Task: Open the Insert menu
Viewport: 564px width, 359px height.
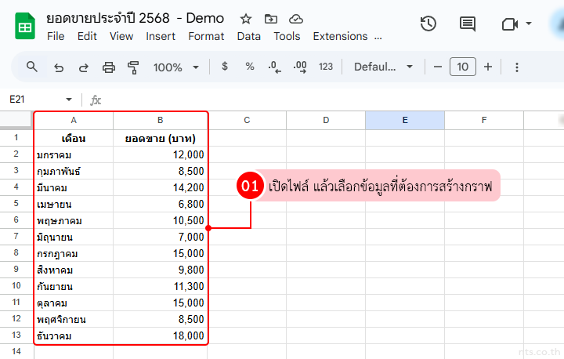Action: 161,36
